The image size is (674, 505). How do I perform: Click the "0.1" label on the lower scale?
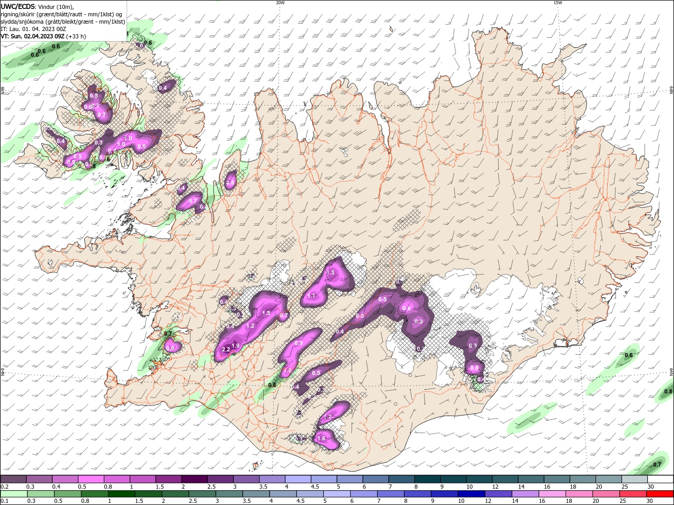[x=4, y=501]
